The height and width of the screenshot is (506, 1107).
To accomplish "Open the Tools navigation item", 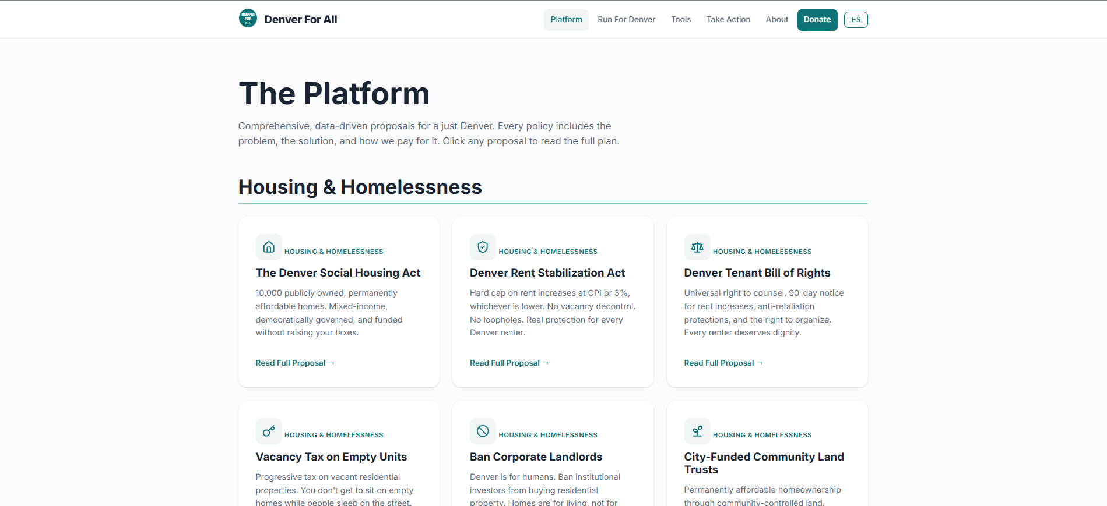I will pyautogui.click(x=680, y=19).
